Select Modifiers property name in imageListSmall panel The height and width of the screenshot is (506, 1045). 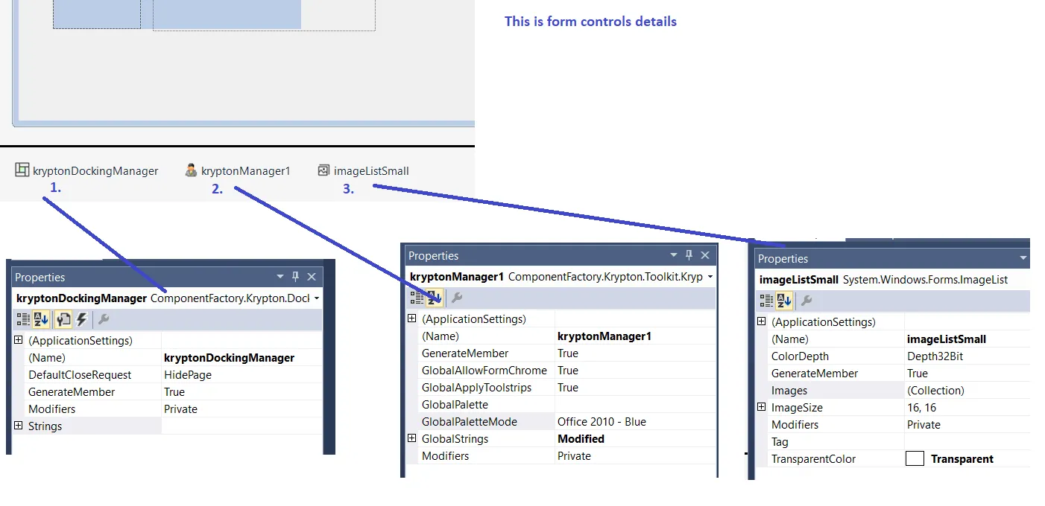(795, 425)
